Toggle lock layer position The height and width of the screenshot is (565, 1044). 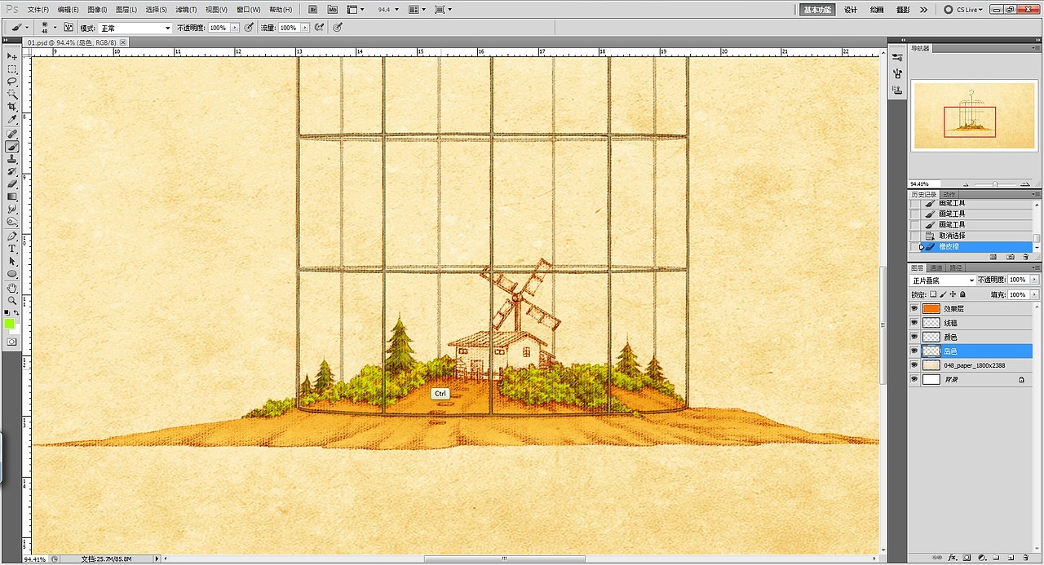(953, 294)
